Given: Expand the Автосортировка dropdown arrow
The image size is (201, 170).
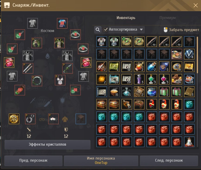Looking at the screenshot, I should 141,30.
